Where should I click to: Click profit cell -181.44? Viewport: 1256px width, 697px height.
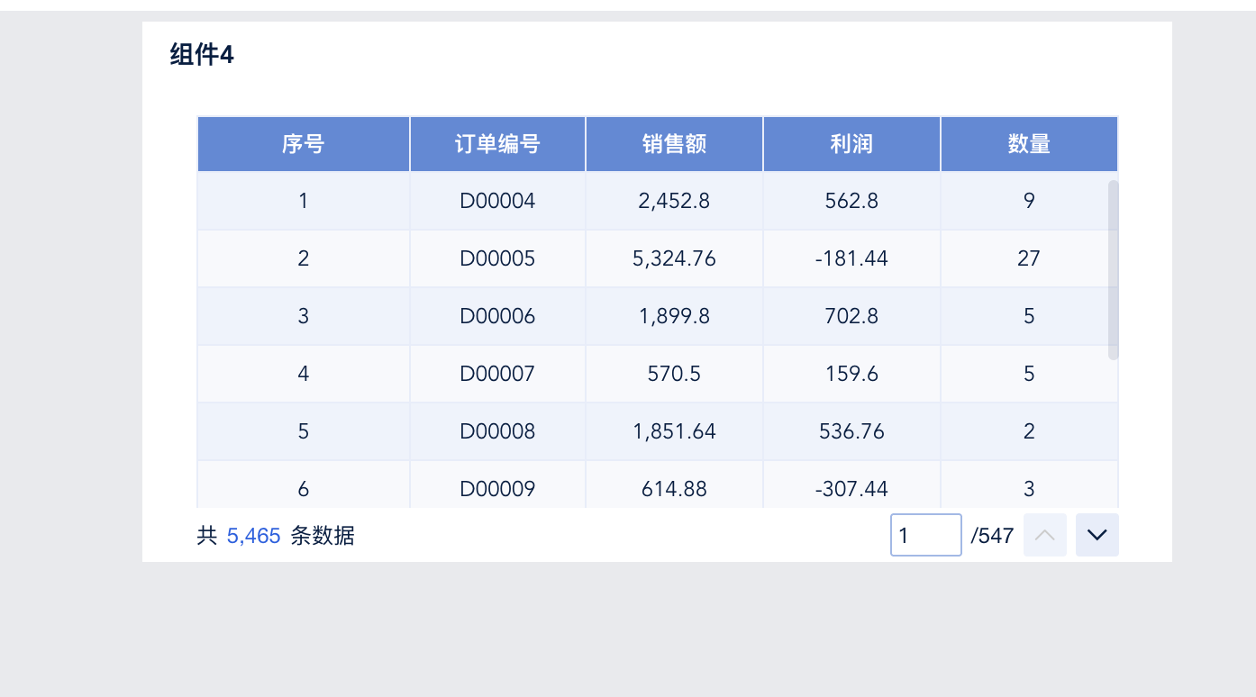(851, 258)
